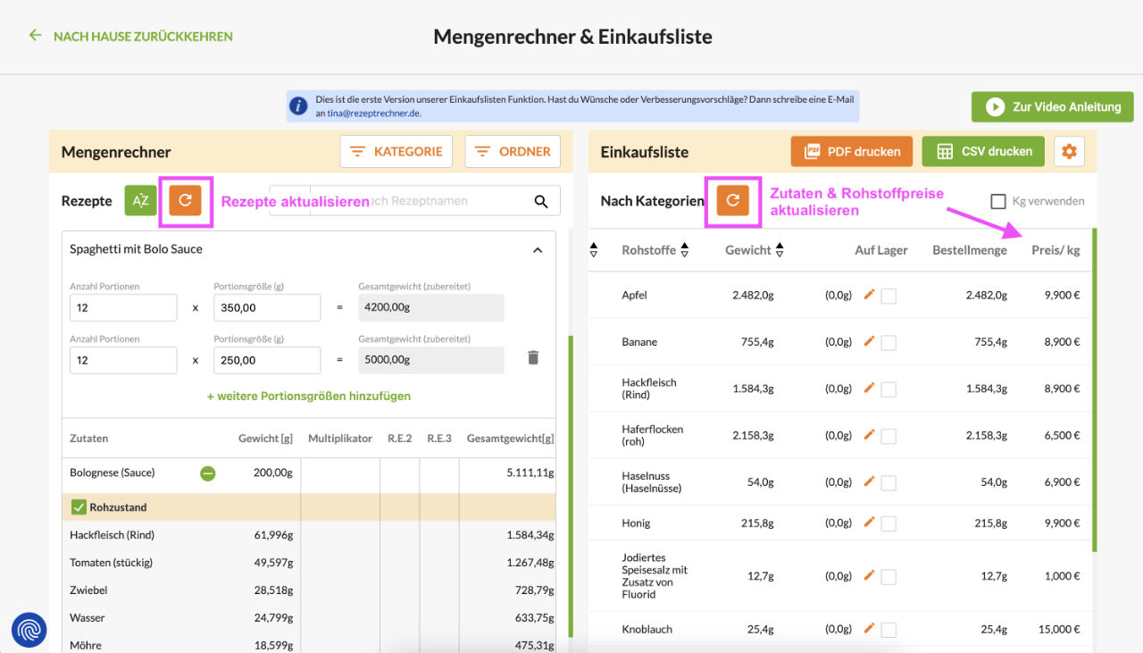Uncheck the Rohzustand checkbox
The height and width of the screenshot is (653, 1143).
pyautogui.click(x=79, y=506)
